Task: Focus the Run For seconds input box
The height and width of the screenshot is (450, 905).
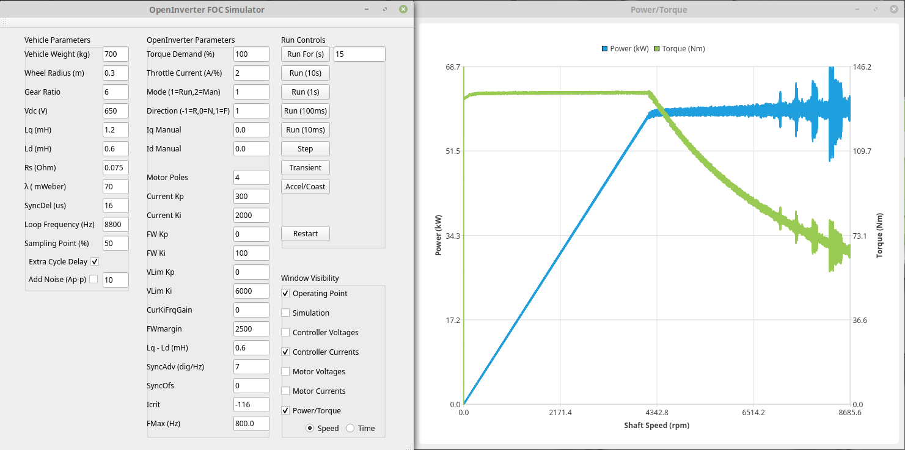Action: point(359,54)
